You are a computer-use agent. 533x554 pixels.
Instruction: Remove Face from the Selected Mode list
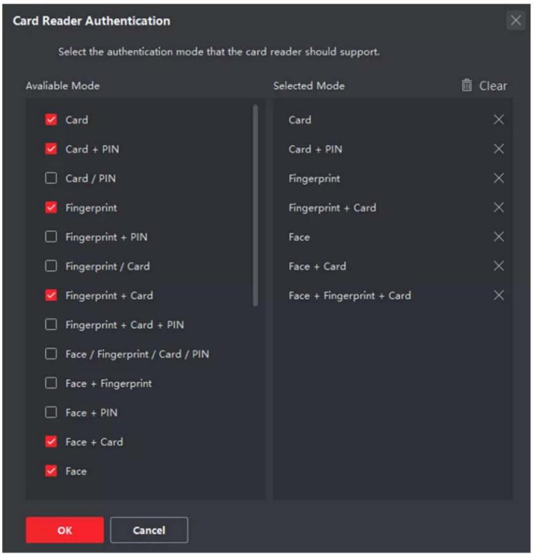pos(499,237)
